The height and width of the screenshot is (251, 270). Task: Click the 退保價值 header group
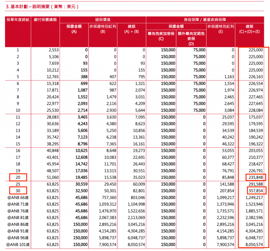103,20
